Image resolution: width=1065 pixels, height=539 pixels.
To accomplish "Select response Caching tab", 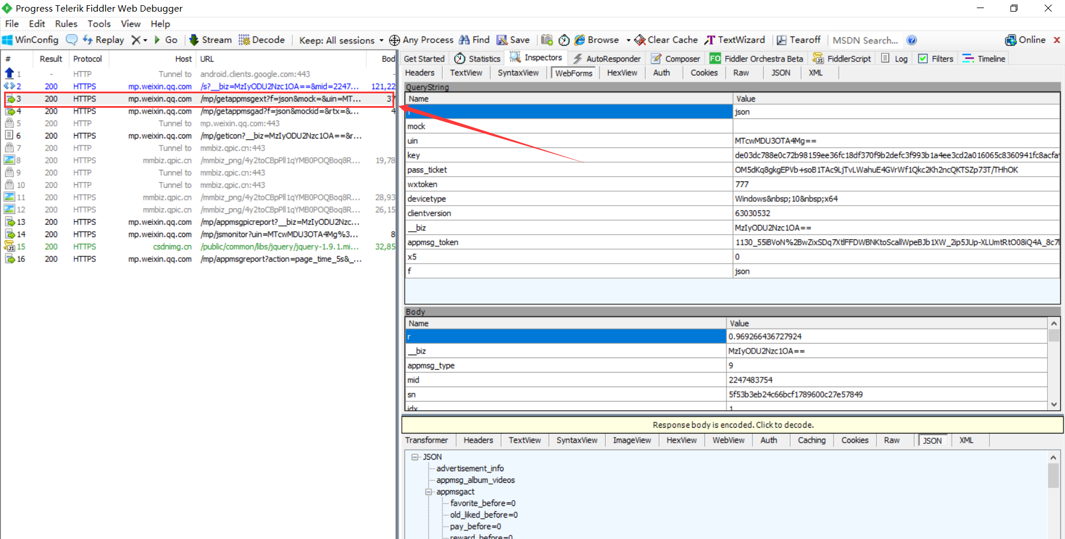I will click(812, 440).
